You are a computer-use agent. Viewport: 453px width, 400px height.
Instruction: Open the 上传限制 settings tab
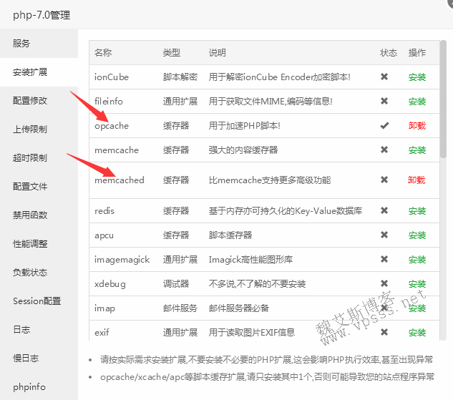pos(30,129)
